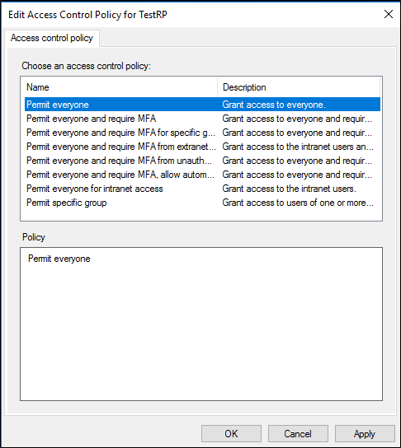
Task: Close the Edit Access Control Policy dialog
Action: 388,14
